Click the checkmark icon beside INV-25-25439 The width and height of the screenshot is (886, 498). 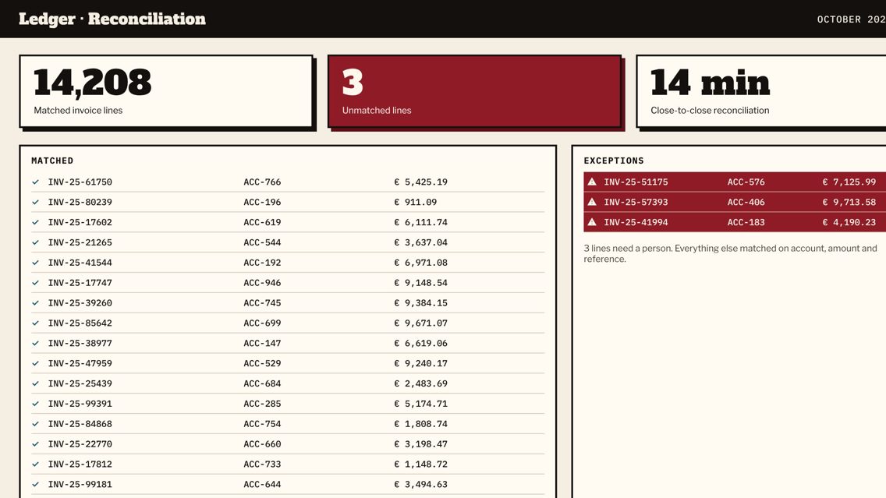click(x=36, y=383)
